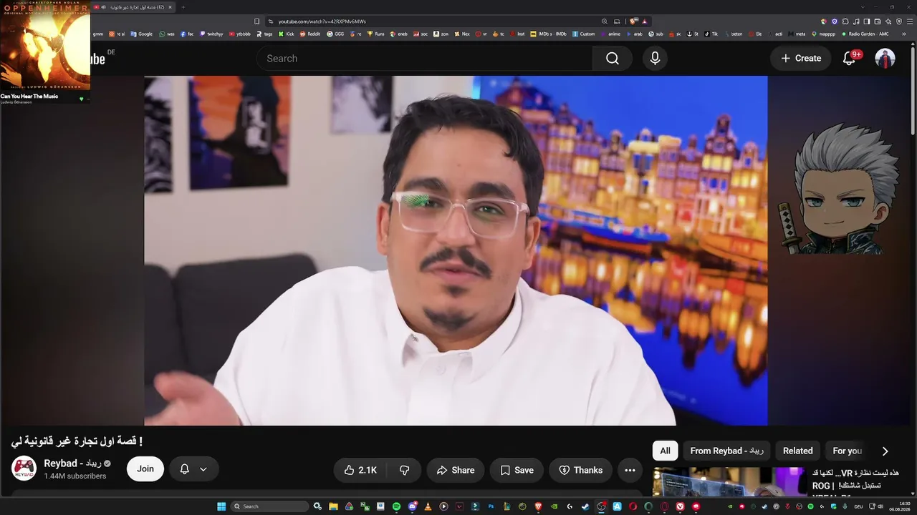917x515 pixels.
Task: Open the Kick bookmark
Action: 287,34
